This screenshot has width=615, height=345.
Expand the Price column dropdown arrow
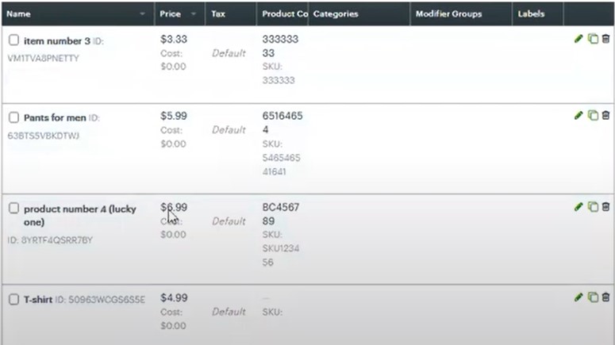pyautogui.click(x=194, y=14)
